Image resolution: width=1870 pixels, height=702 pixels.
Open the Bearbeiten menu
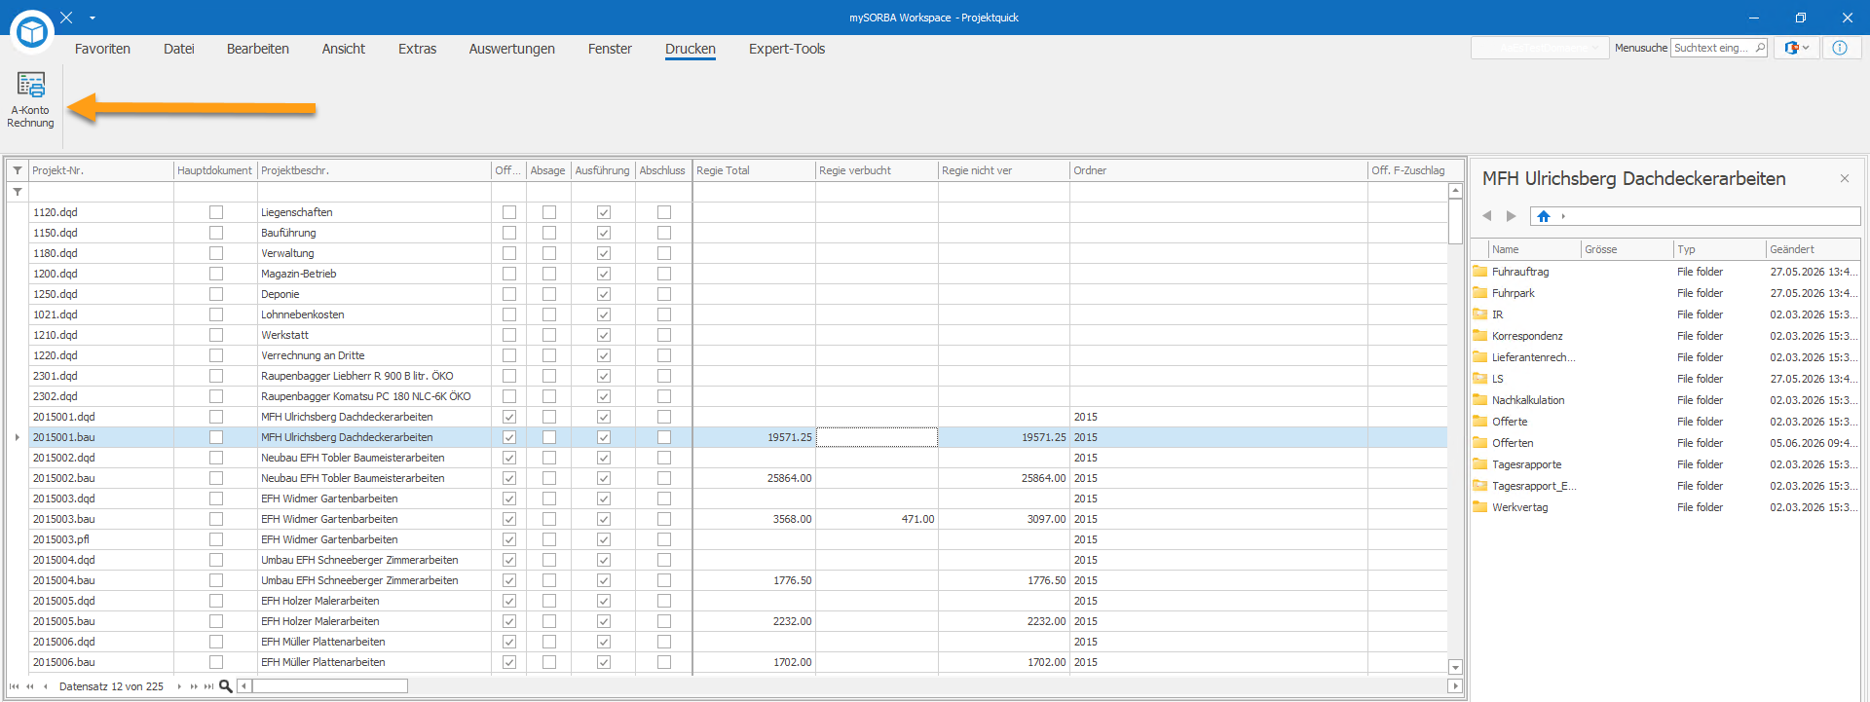[x=258, y=49]
